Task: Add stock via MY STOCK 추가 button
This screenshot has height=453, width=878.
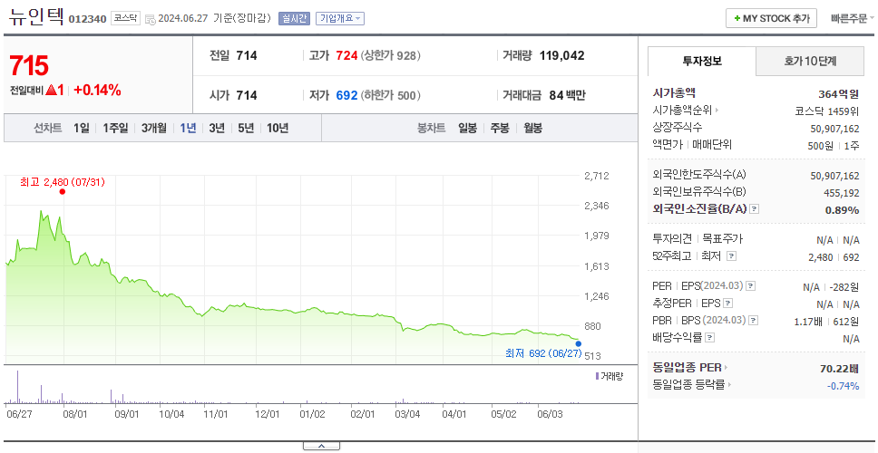Action: point(771,18)
